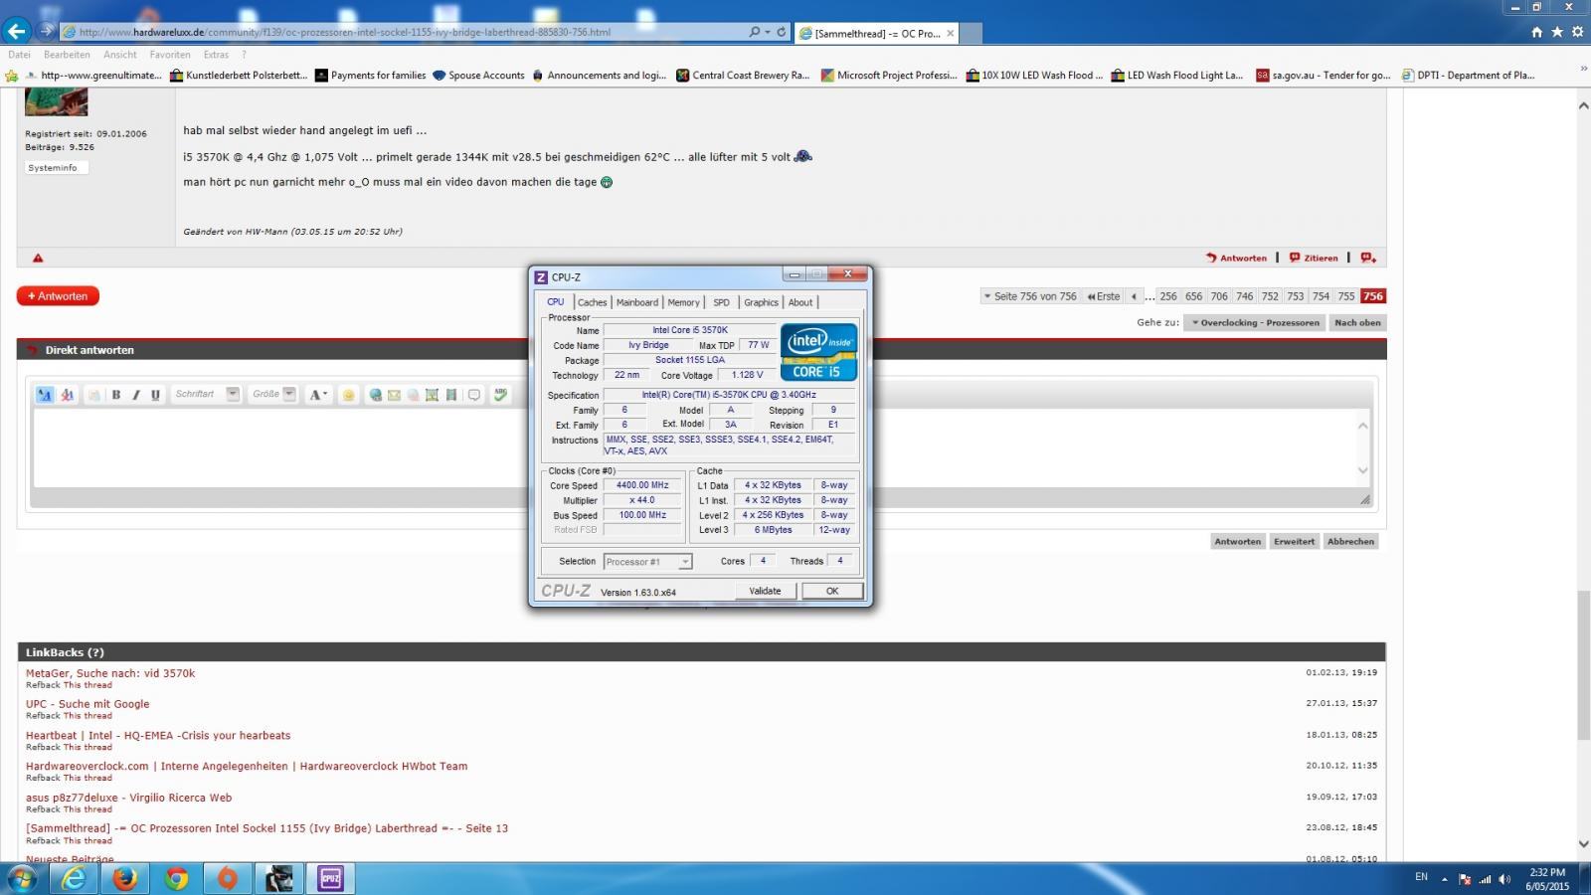Screen dimensions: 1591x895
Task: Click inside the reply text area
Action: point(694,447)
